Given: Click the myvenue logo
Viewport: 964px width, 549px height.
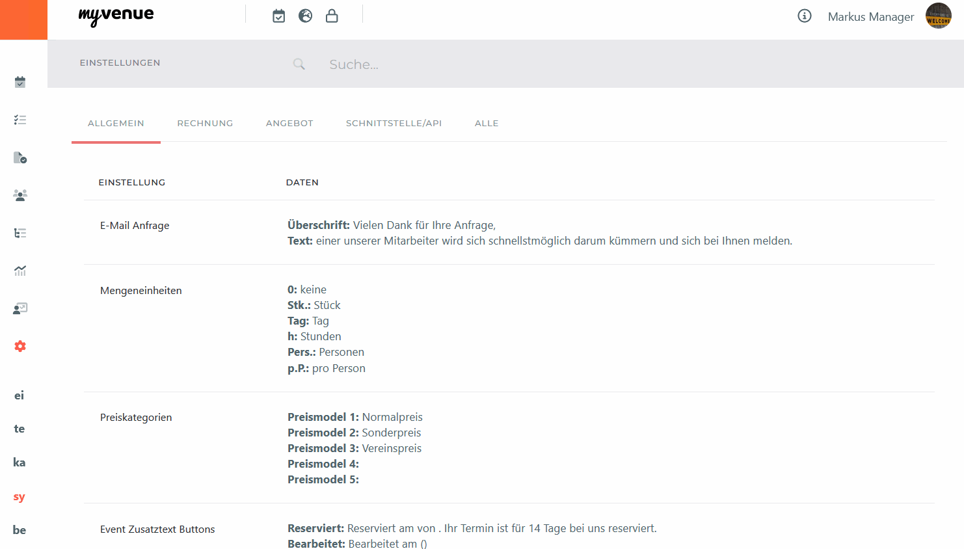Looking at the screenshot, I should pos(116,16).
